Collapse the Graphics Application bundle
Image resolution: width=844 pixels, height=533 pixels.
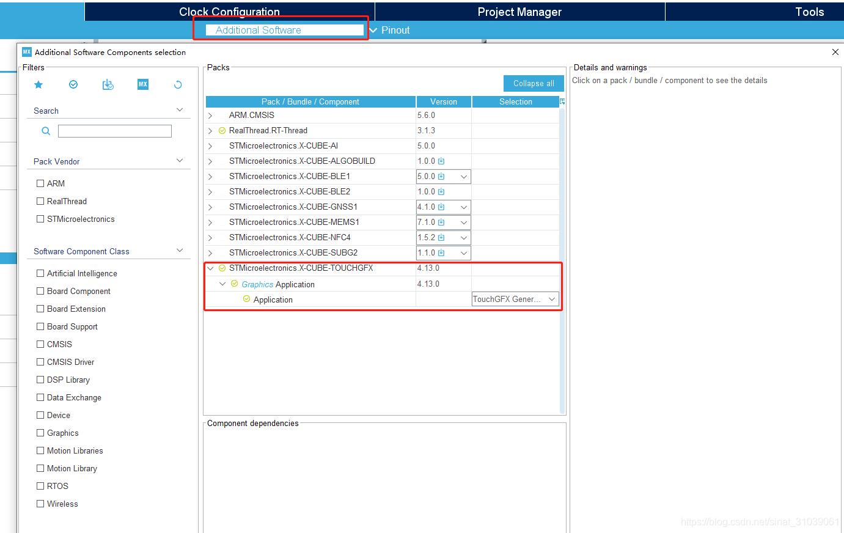222,284
